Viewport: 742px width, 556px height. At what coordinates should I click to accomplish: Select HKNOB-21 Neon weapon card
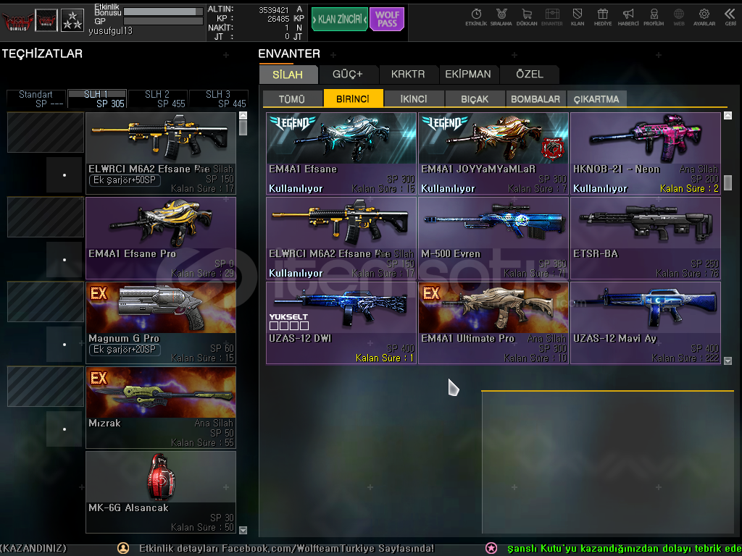pos(646,153)
